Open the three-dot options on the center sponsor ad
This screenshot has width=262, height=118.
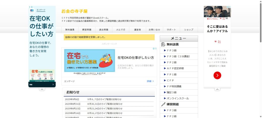[156, 49]
